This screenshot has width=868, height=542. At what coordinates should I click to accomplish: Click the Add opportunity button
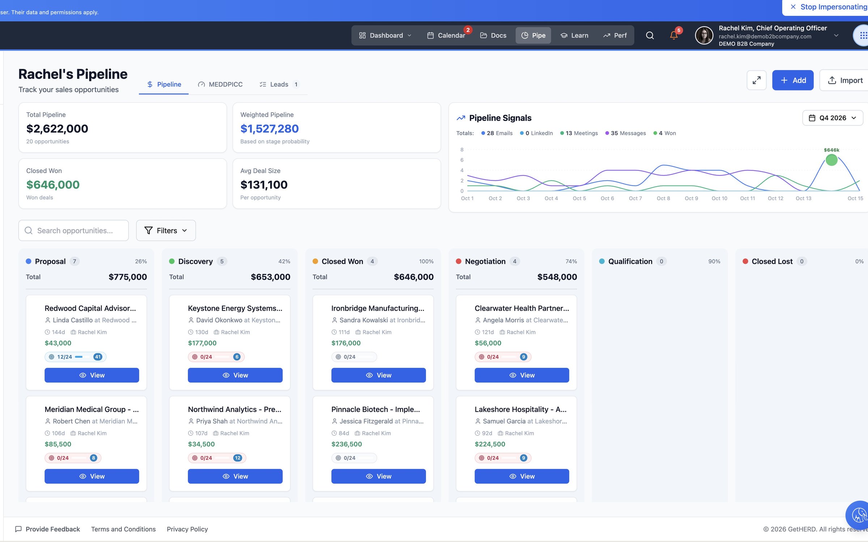point(793,80)
